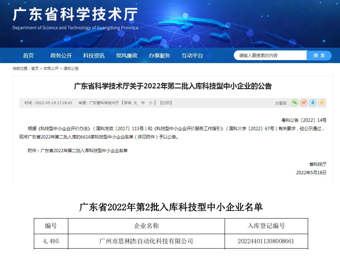Click the date 2022年5月18日
Screen dimensions: 340x265
pos(311,173)
